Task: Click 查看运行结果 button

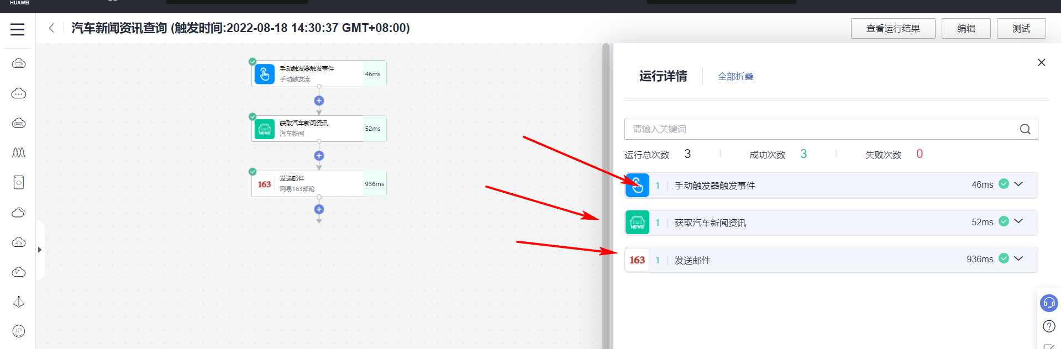Action: point(893,29)
